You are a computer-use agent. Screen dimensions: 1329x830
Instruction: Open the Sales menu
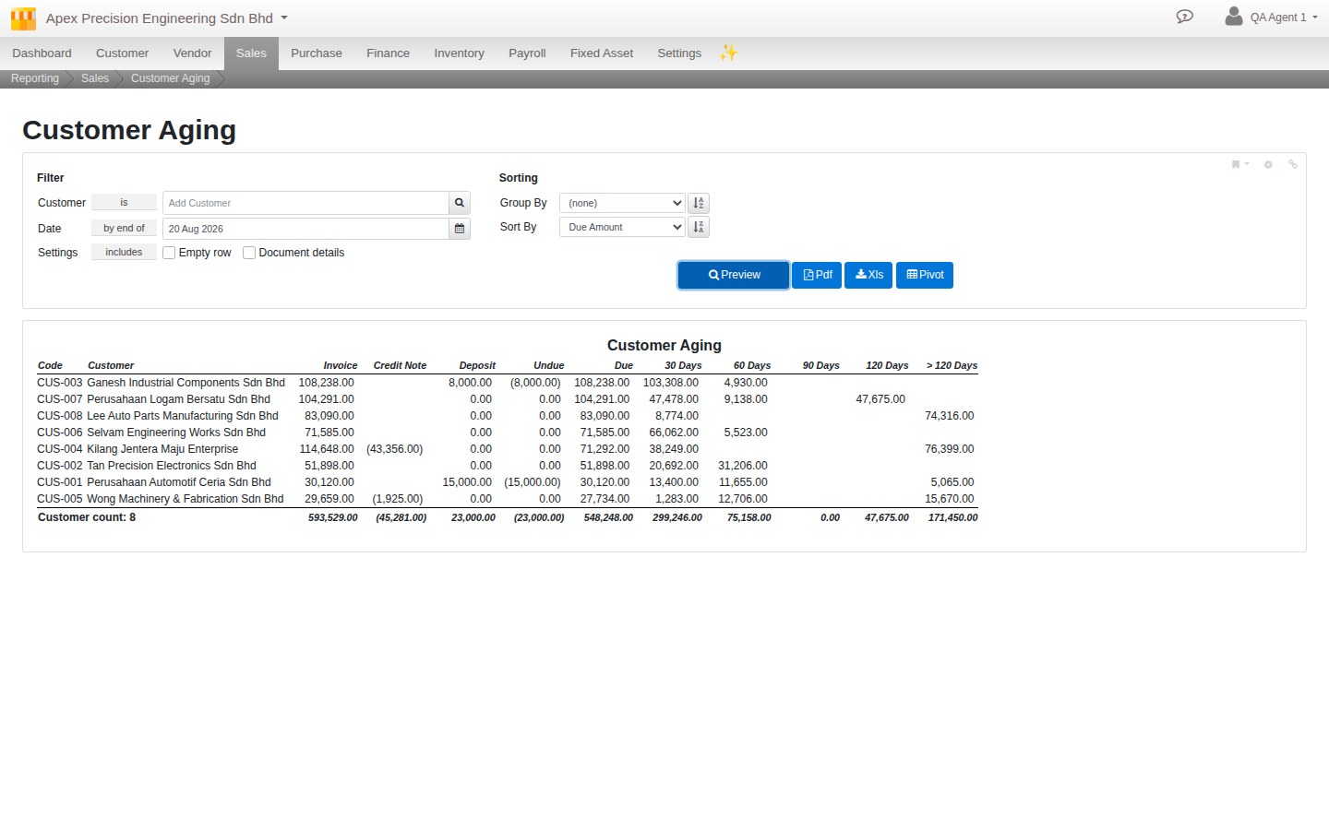(x=251, y=53)
